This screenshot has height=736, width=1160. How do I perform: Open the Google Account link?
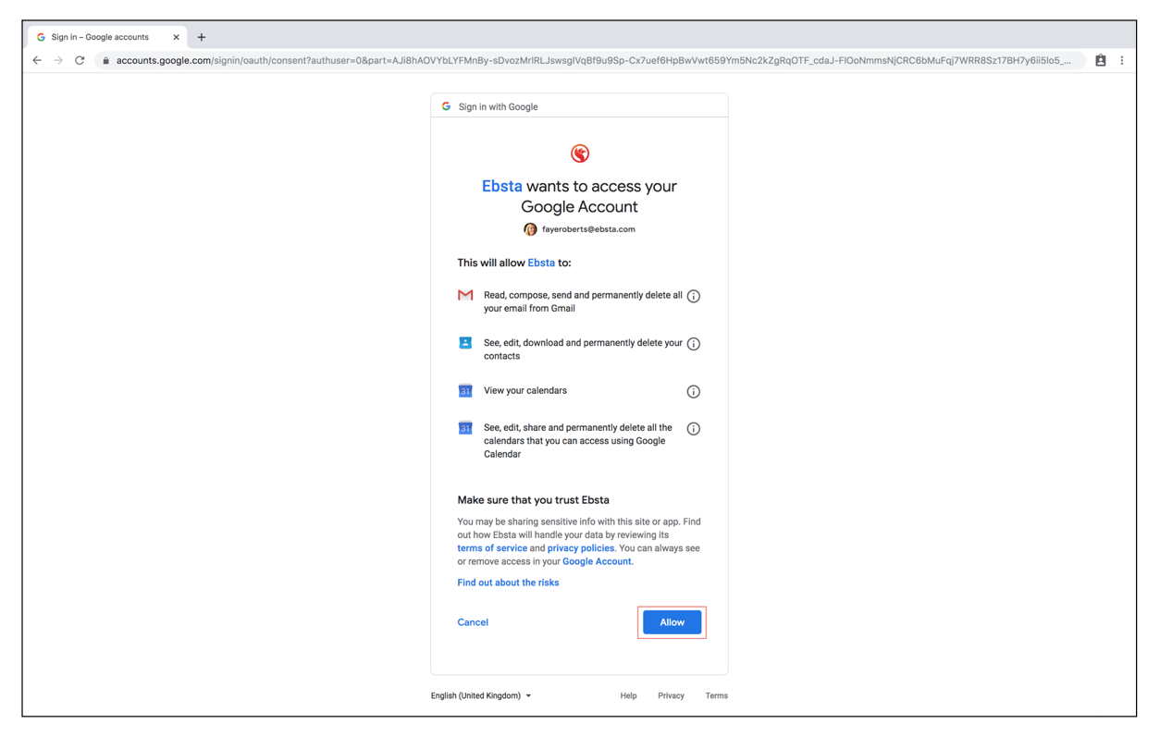(x=597, y=561)
